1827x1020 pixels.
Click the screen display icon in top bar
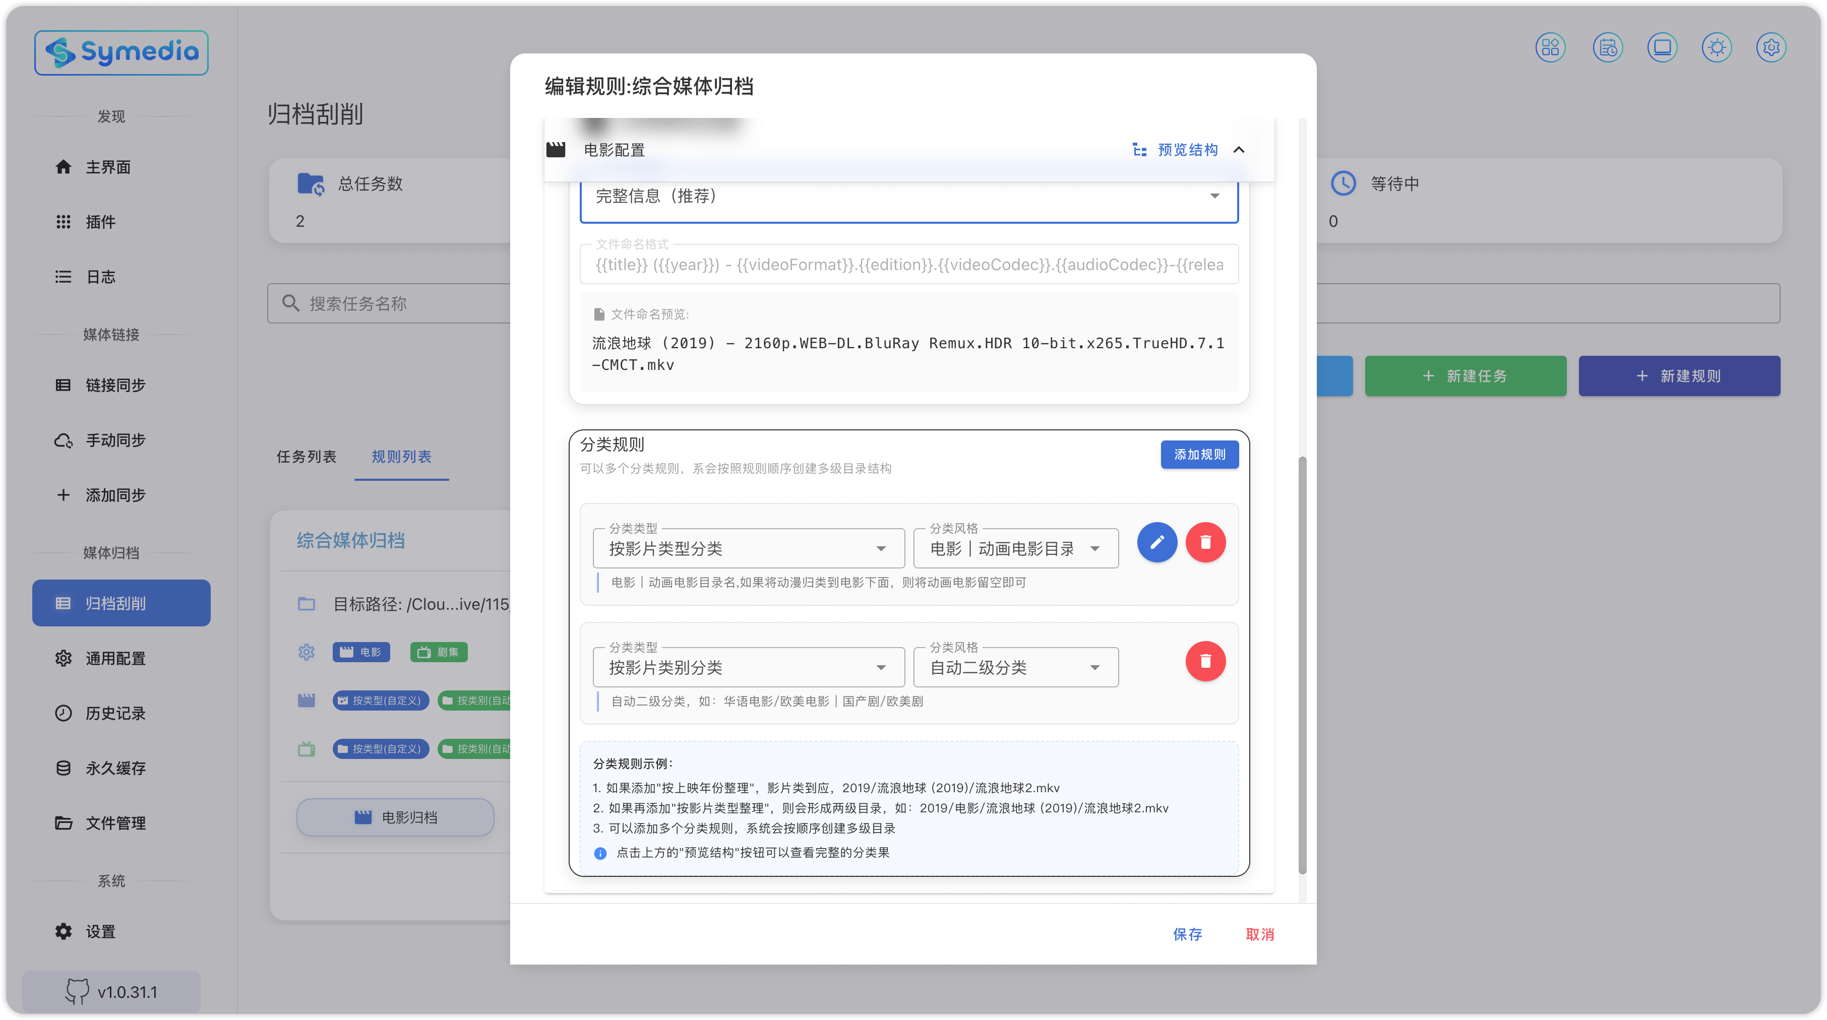[x=1662, y=47]
